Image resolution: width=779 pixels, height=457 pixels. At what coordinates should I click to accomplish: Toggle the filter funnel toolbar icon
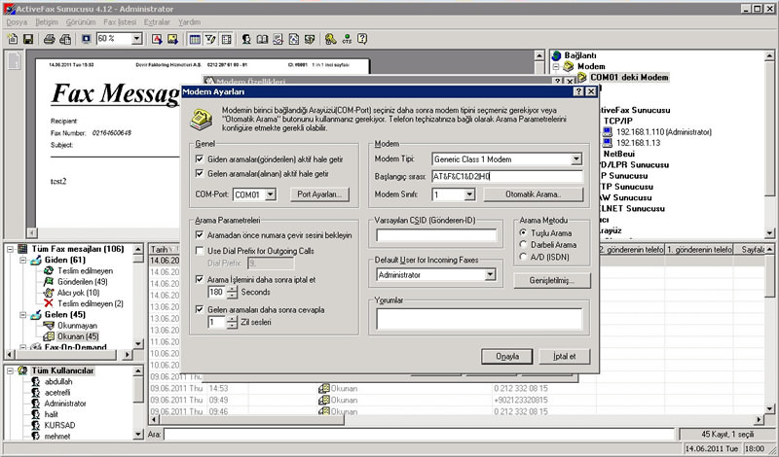(210, 39)
